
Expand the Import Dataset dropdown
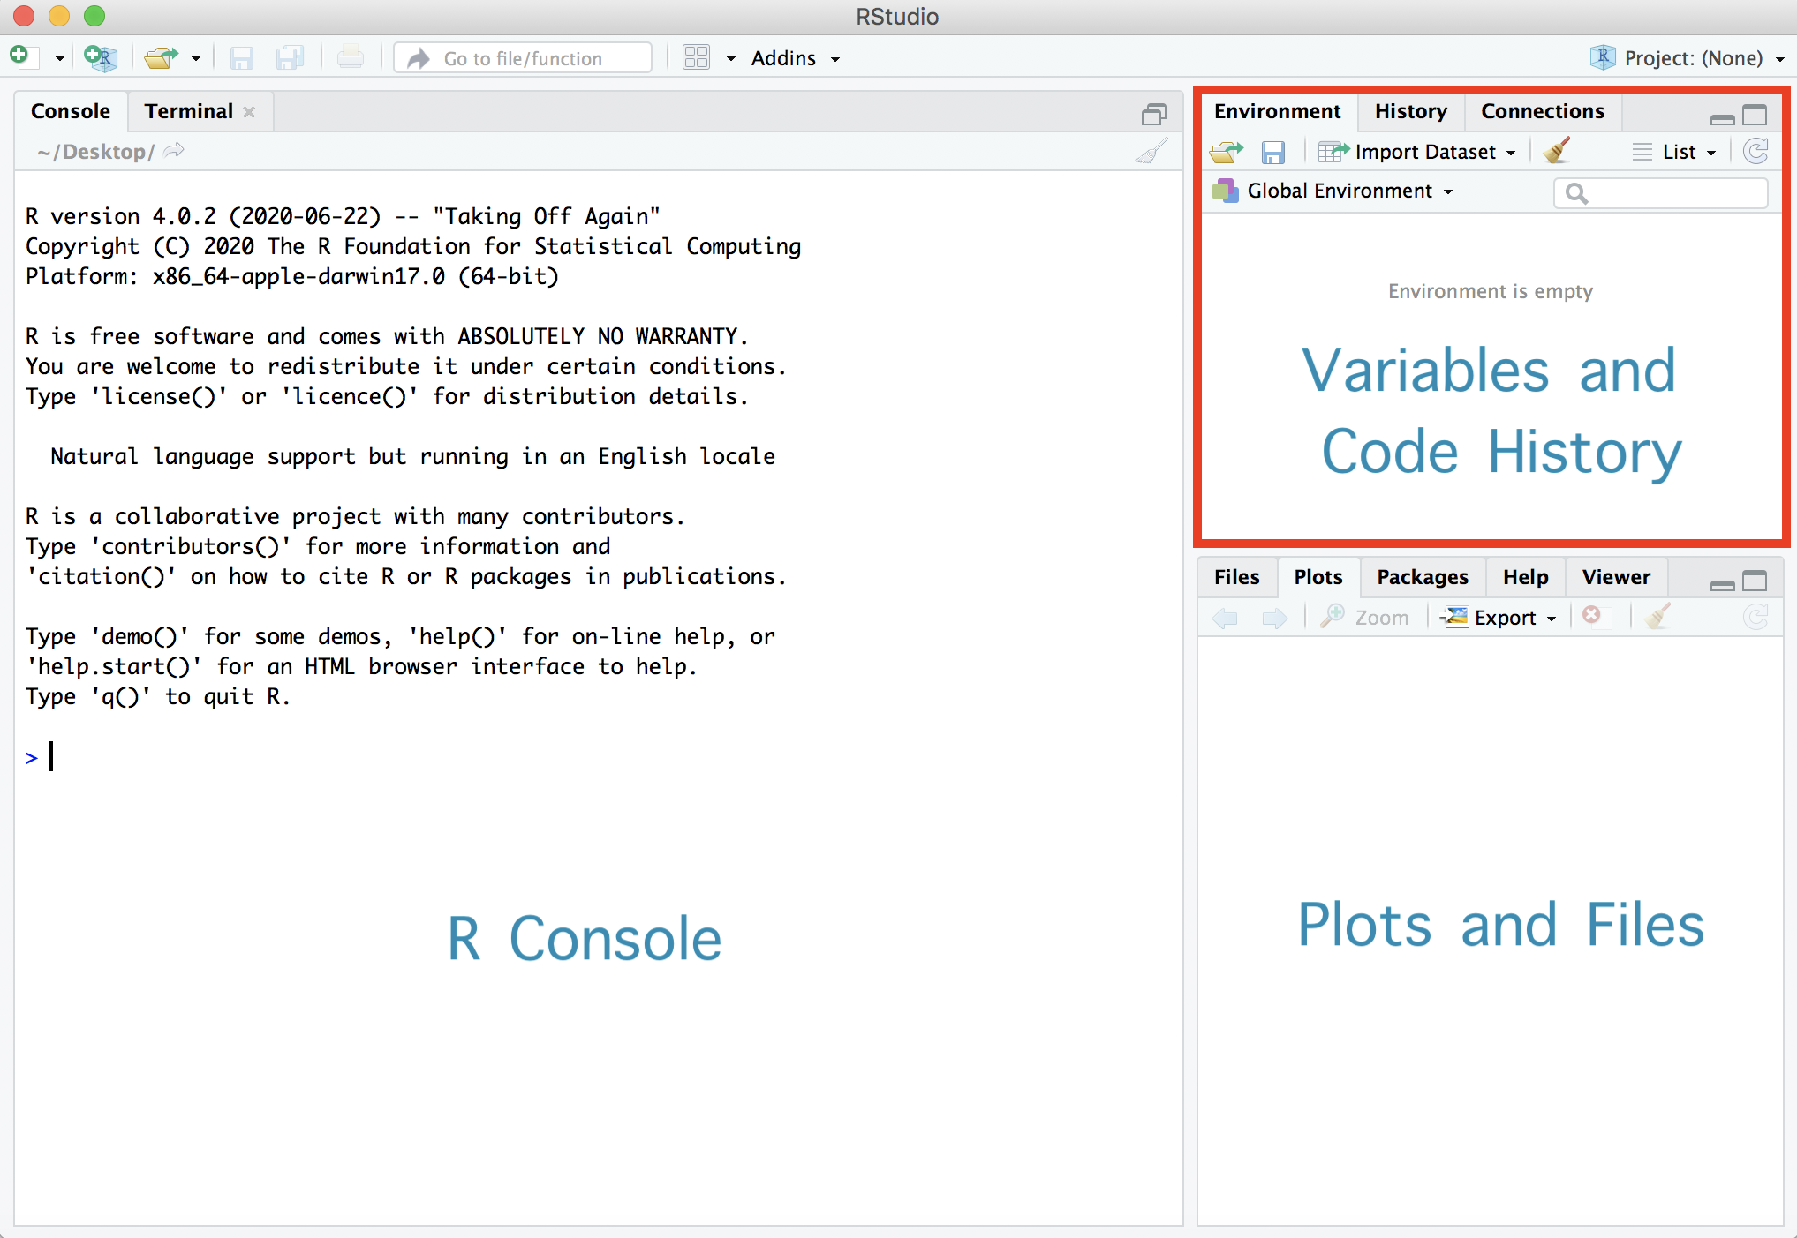click(1426, 152)
